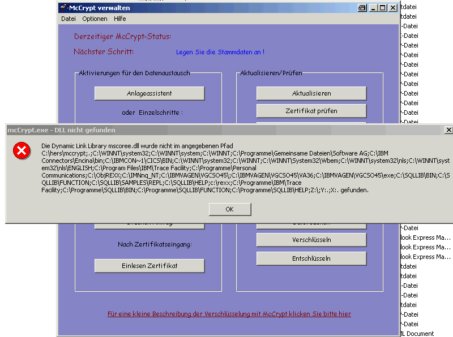Click the printer icon in McCrypt title bar
Viewport: 453px width, 337px height.
[362, 8]
